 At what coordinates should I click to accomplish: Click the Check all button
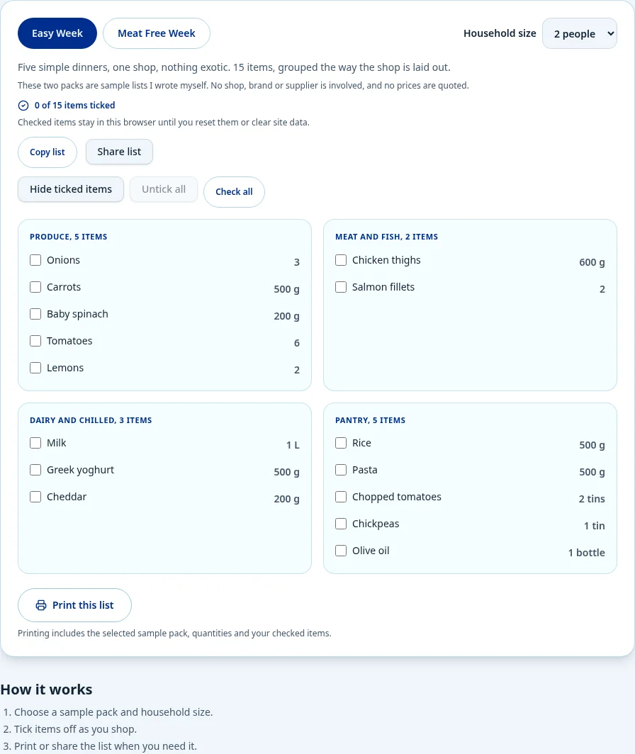coord(234,192)
